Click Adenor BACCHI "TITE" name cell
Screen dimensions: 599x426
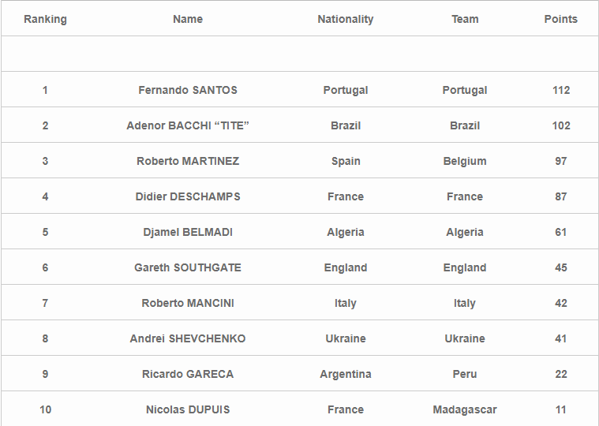pos(188,125)
